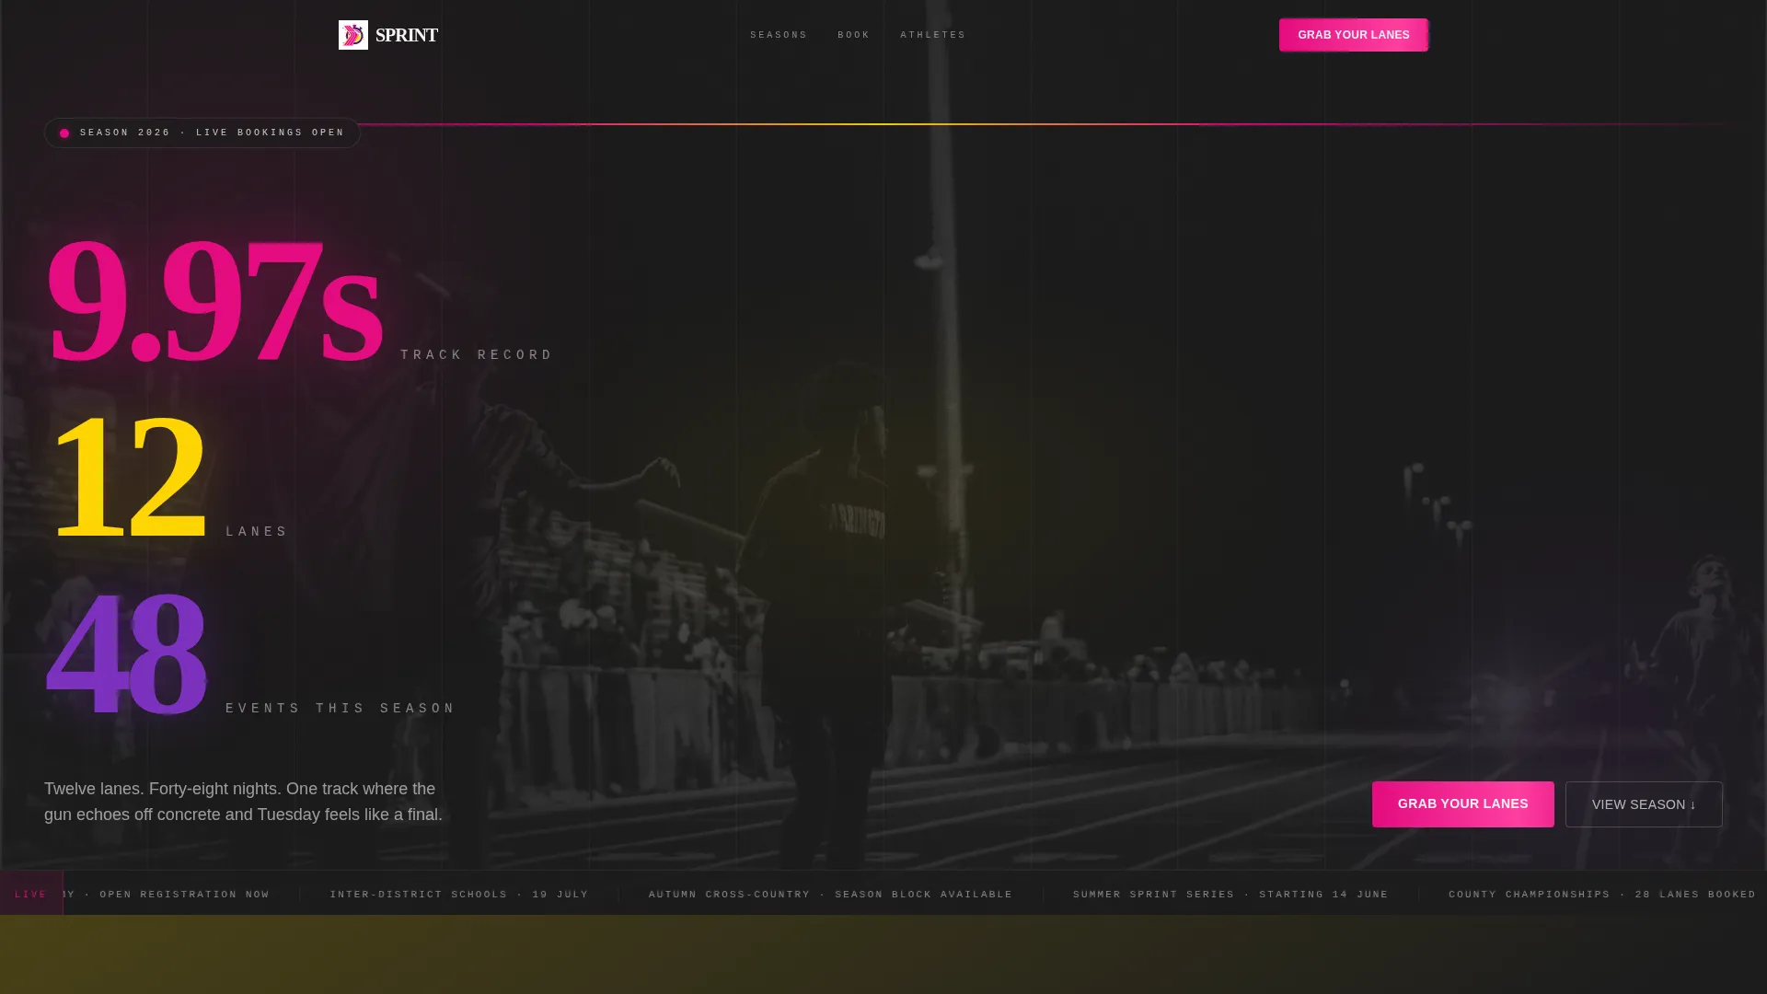
Task: Click the yellow 12 lanes figure
Action: [129, 477]
